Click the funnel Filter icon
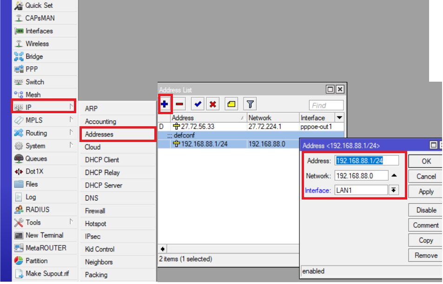The height and width of the screenshot is (284, 443). point(250,104)
